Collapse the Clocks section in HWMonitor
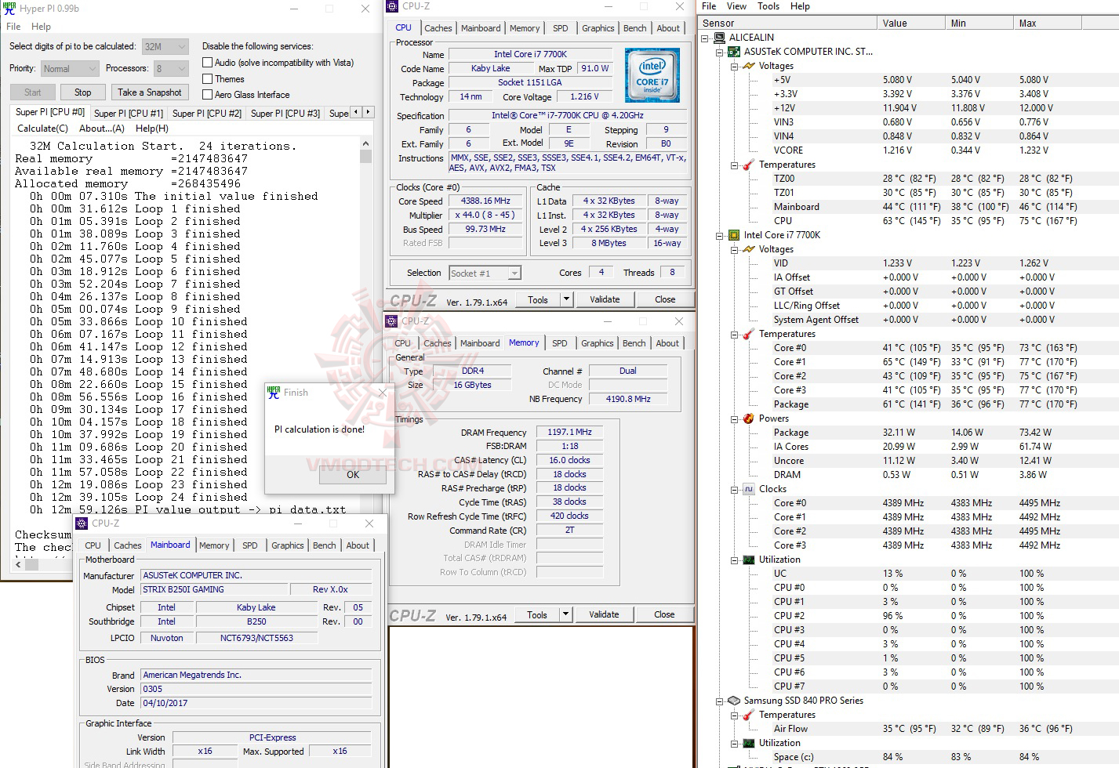Screen dimensions: 1119x768 tap(735, 489)
